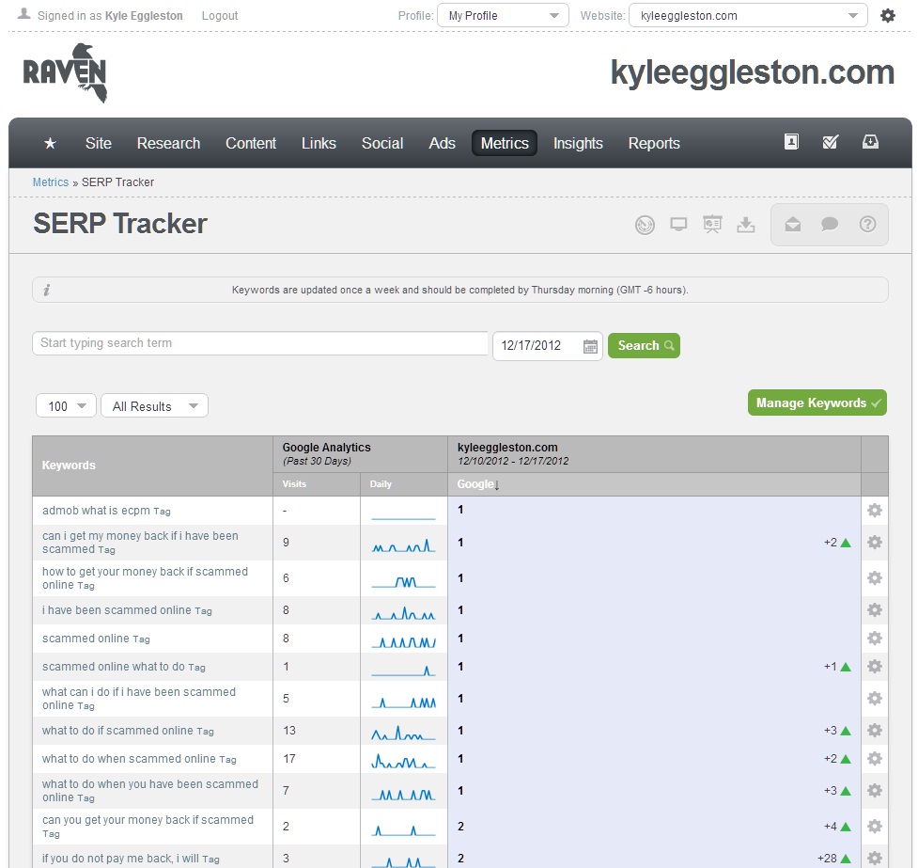This screenshot has height=868, width=918.
Task: Click the Raven logo
Action: click(x=65, y=72)
